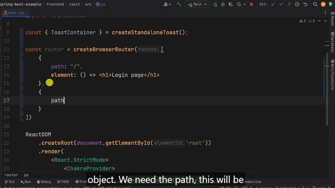Click the orange IDE update icon

(323, 4)
